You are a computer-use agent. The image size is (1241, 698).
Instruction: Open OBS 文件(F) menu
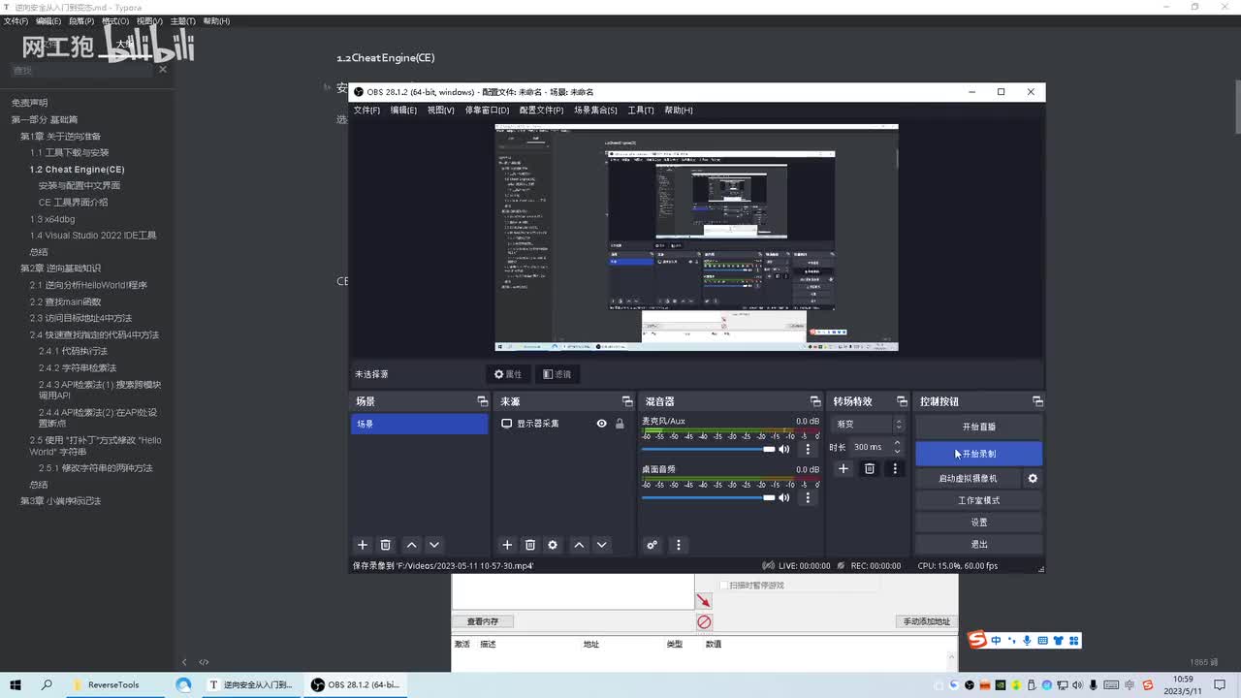pos(366,111)
